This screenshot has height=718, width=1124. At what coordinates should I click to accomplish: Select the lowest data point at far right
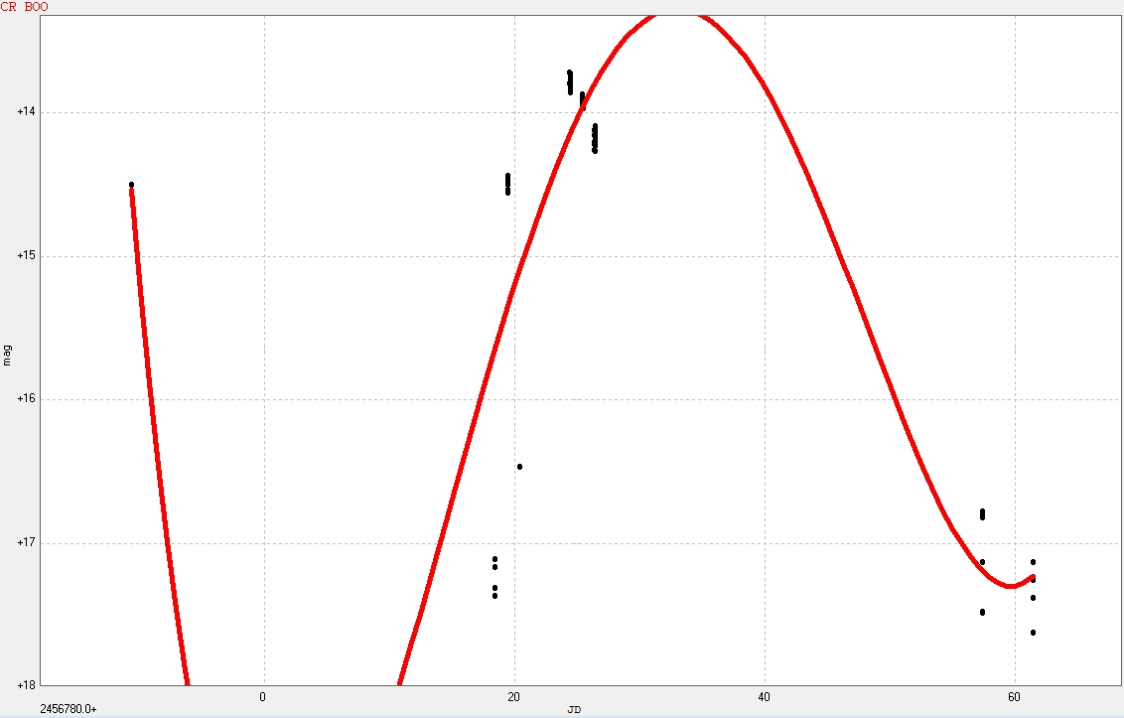click(x=1033, y=633)
